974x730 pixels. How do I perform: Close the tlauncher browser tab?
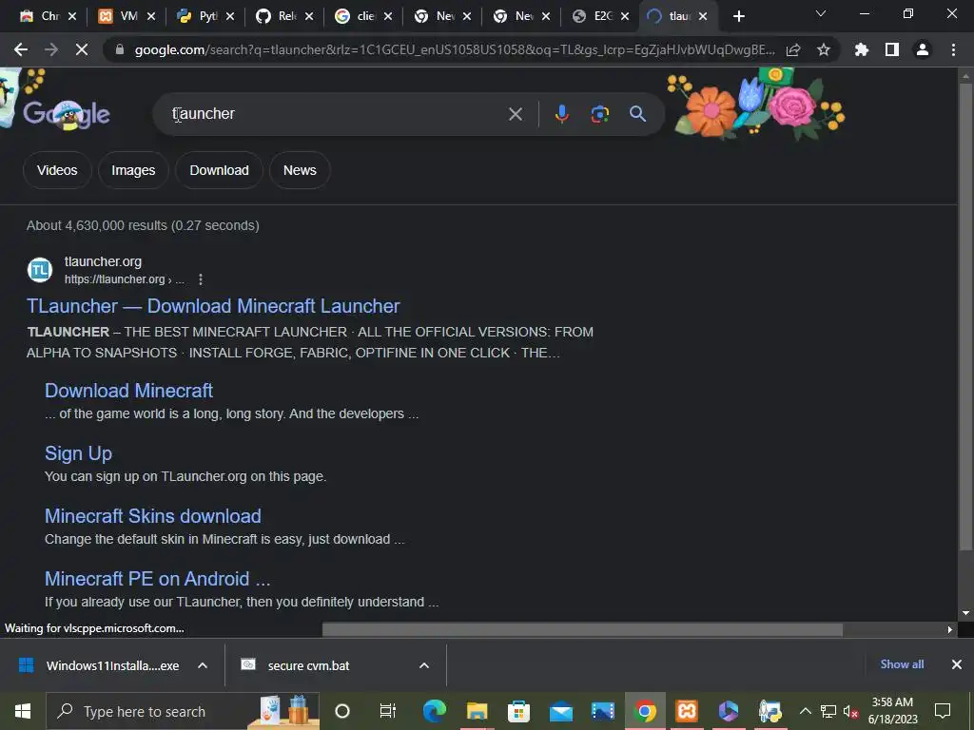click(x=703, y=16)
